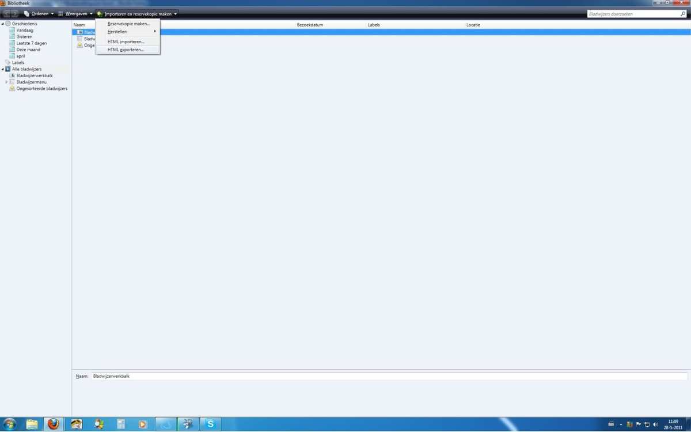Open Windows Explorer folder icon in taskbar
Viewport: 691px width, 432px height.
[32, 424]
